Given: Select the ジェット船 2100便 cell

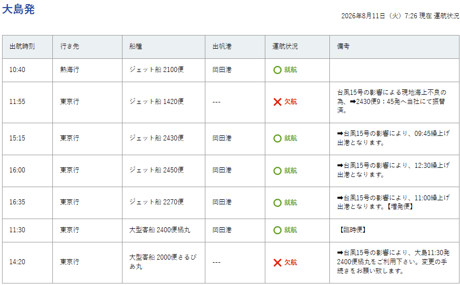Looking at the screenshot, I should (164, 70).
